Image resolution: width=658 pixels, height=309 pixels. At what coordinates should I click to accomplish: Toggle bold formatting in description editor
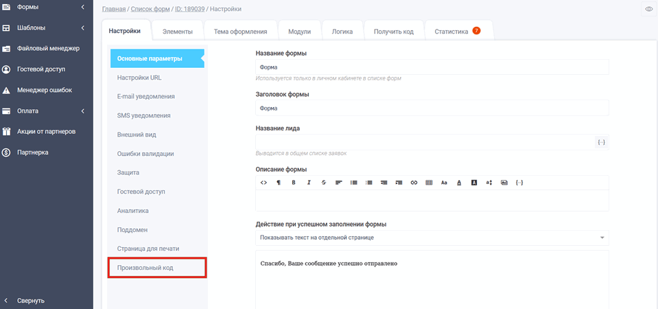pyautogui.click(x=294, y=183)
